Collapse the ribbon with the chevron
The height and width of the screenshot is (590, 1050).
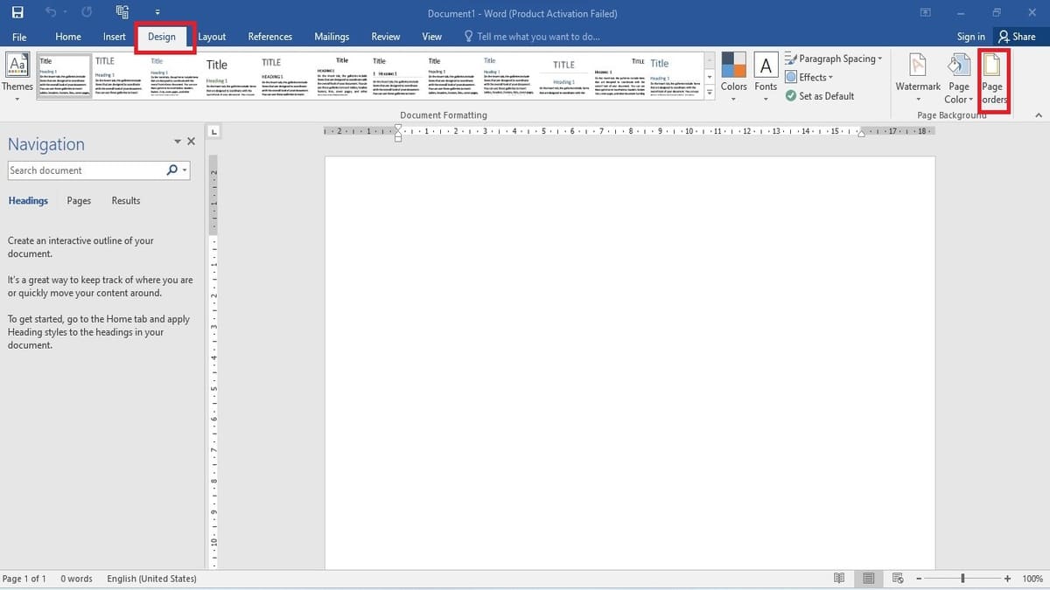pos(1039,115)
